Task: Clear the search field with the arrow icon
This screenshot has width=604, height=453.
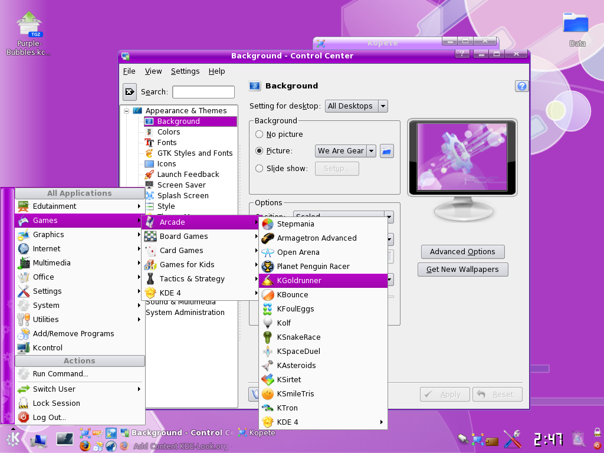Action: [130, 91]
